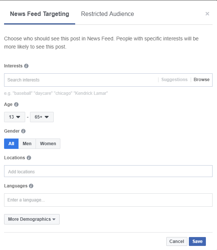Image resolution: width=217 pixels, height=250 pixels.
Task: Click Suggestions in the interests field
Action: 174,80
